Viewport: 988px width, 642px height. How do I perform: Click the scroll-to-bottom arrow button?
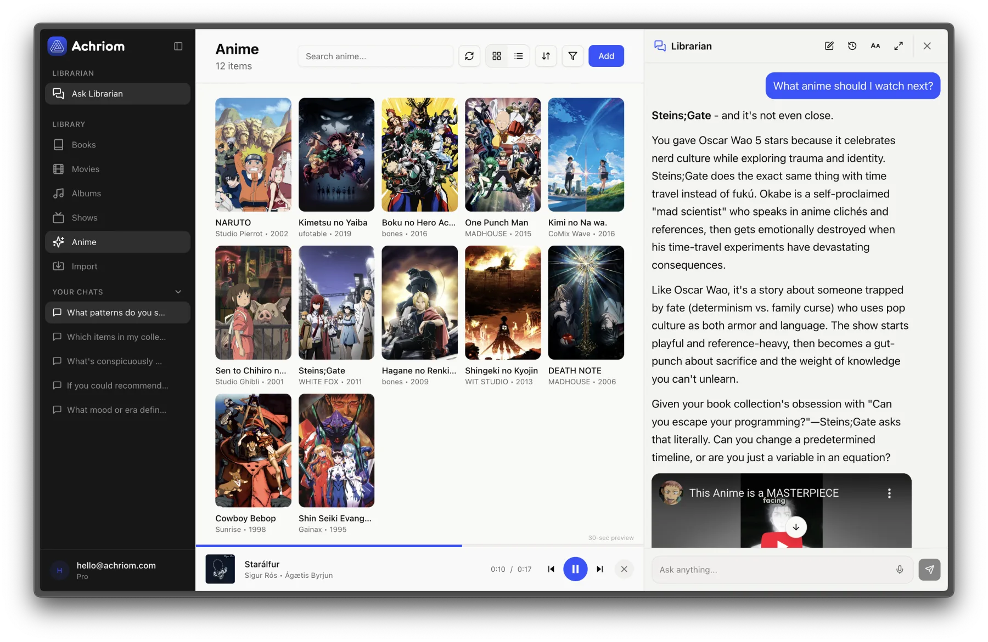pos(796,527)
